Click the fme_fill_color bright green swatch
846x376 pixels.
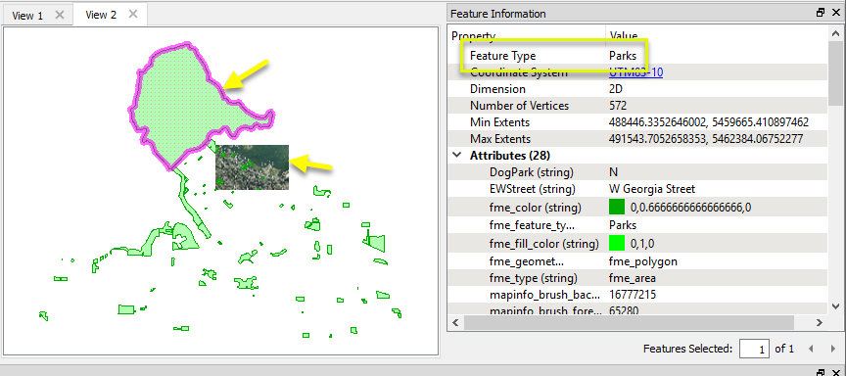tap(616, 243)
